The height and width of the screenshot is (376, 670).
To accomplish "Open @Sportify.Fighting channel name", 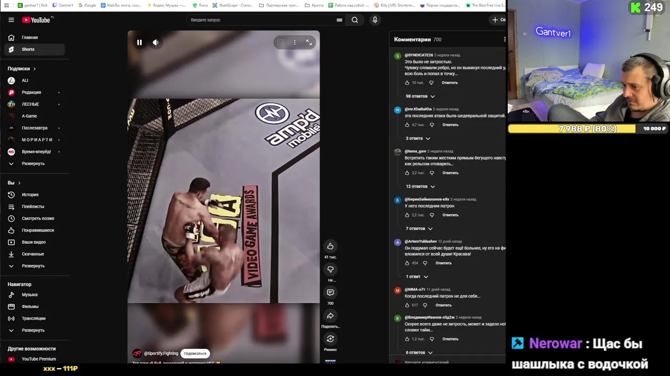I will point(161,354).
